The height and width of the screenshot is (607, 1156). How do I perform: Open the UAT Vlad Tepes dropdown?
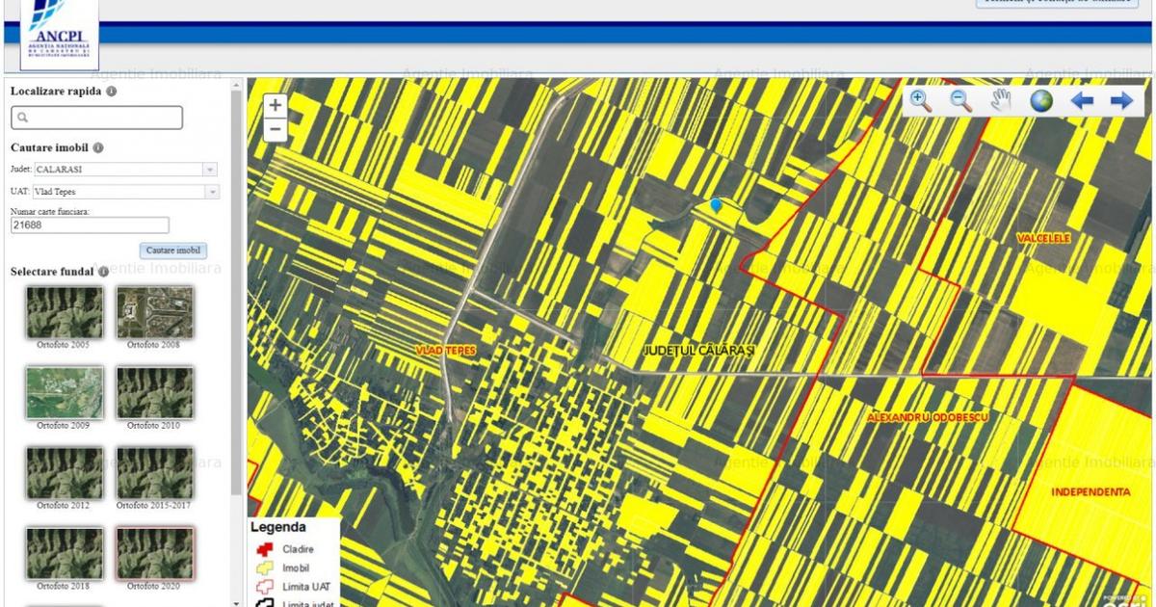(x=211, y=192)
